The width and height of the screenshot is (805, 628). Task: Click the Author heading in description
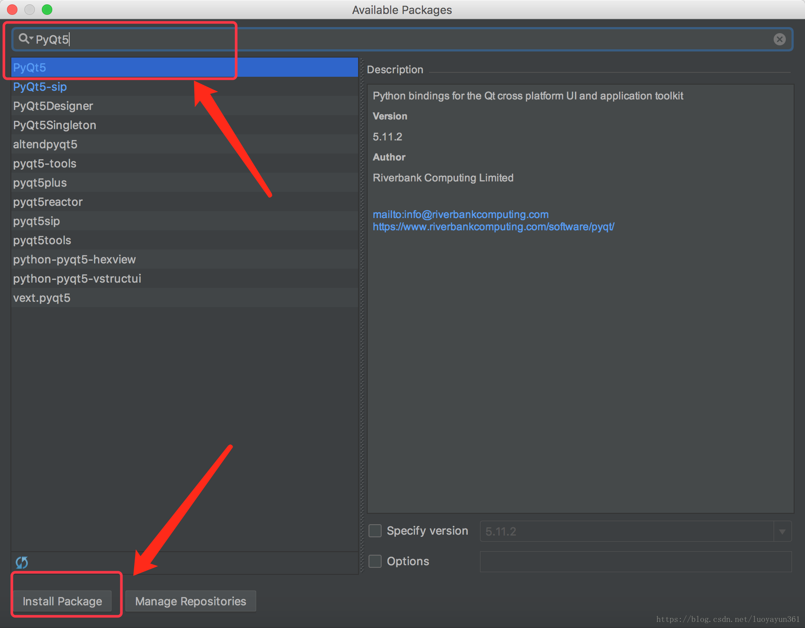pyautogui.click(x=389, y=157)
